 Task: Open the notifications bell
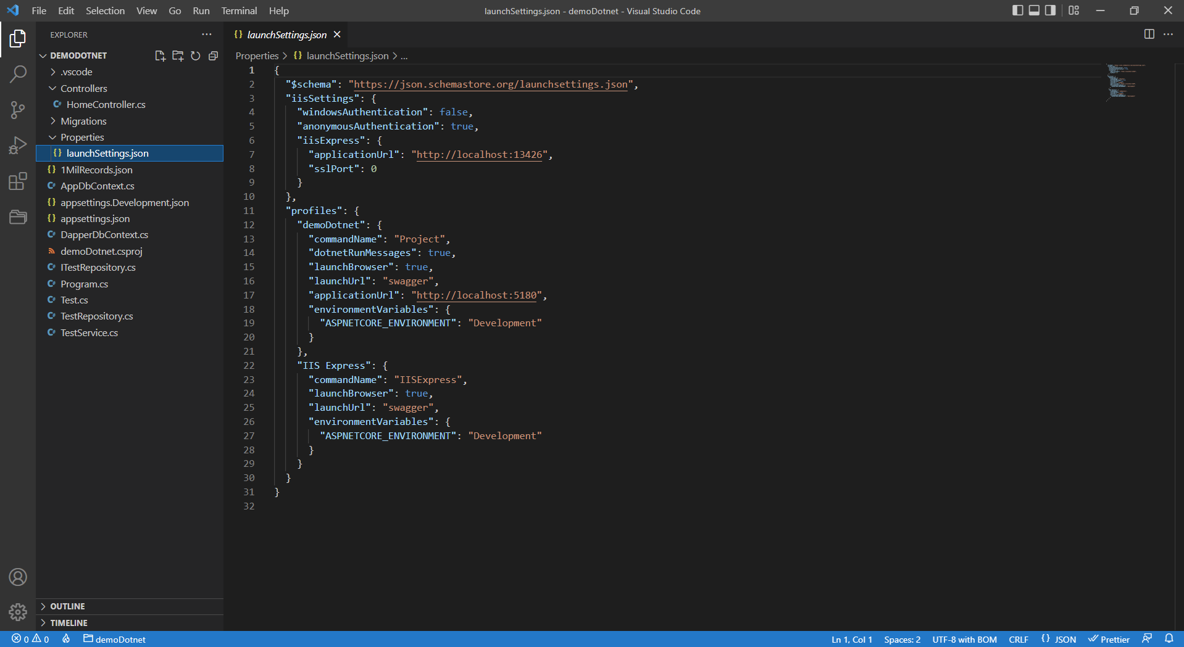pos(1170,639)
